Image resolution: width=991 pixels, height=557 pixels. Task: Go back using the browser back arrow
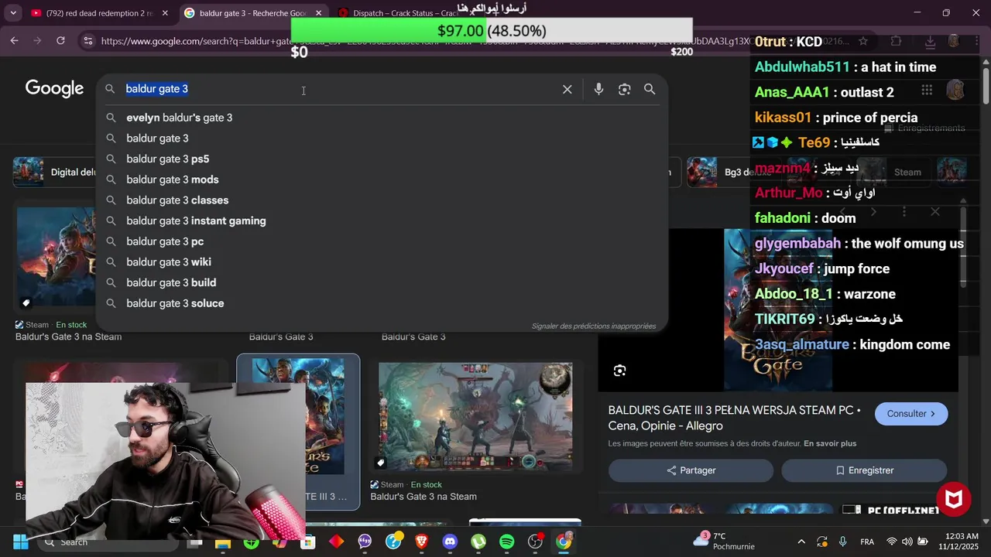[15, 41]
